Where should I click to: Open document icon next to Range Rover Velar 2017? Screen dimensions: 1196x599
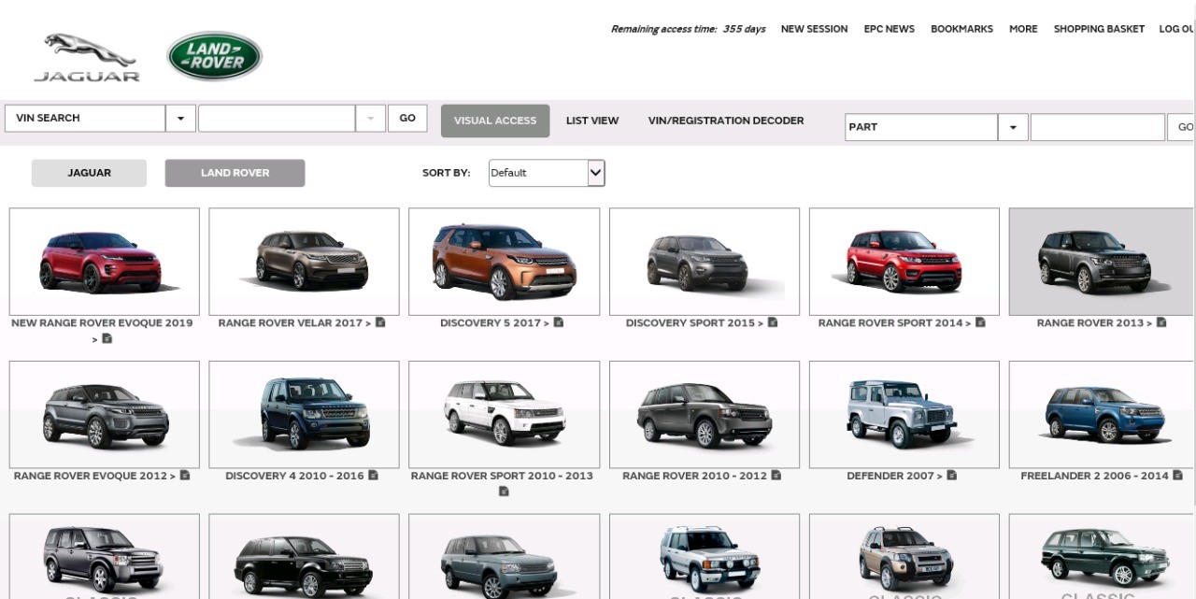click(x=380, y=323)
